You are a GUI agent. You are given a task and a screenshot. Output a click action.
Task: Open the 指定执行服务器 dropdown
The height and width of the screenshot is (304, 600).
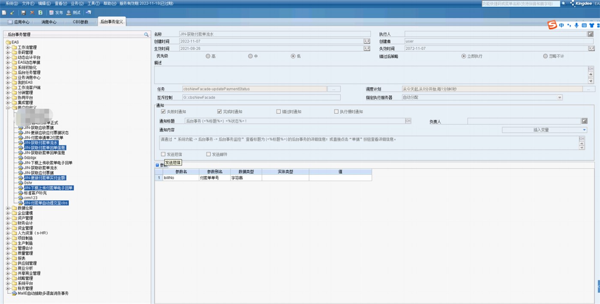(x=559, y=97)
